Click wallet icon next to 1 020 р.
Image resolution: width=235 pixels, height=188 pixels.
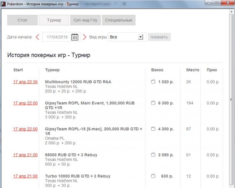(x=153, y=82)
